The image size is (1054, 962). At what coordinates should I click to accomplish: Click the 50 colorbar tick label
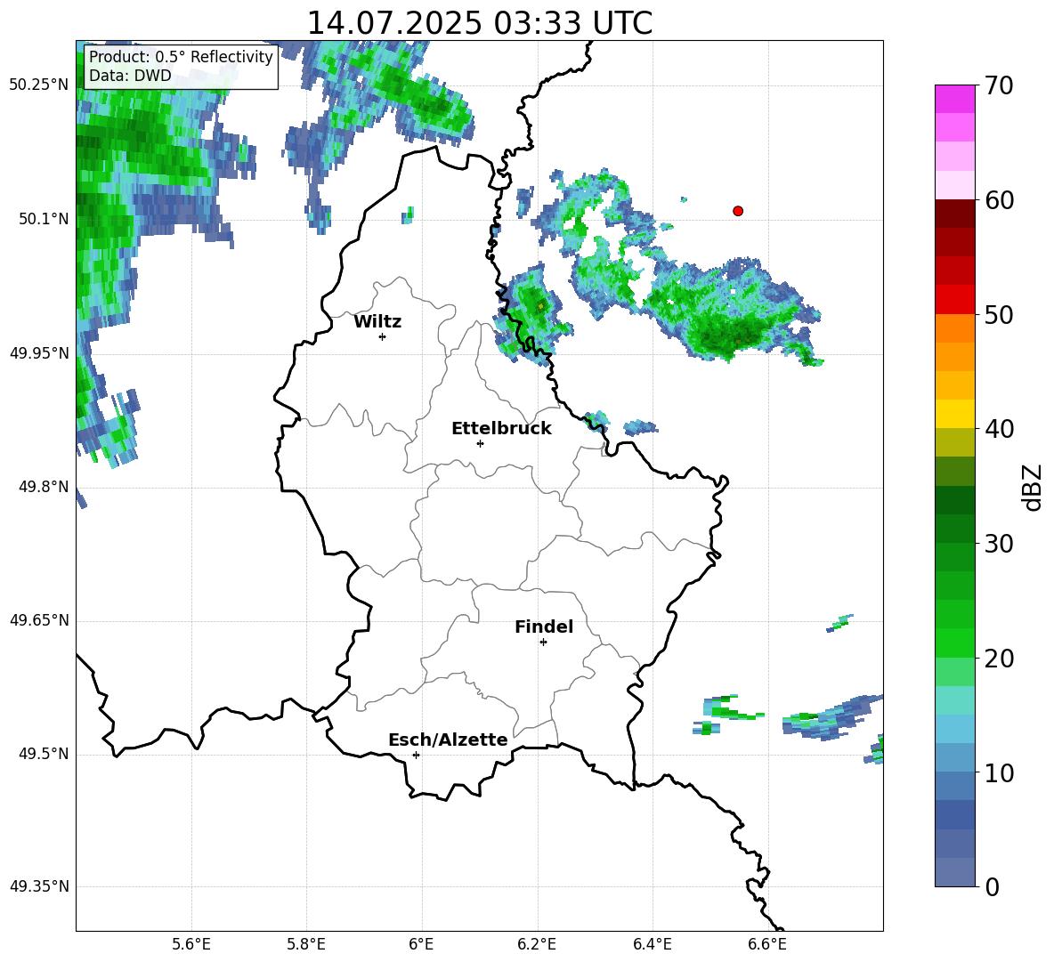point(999,314)
